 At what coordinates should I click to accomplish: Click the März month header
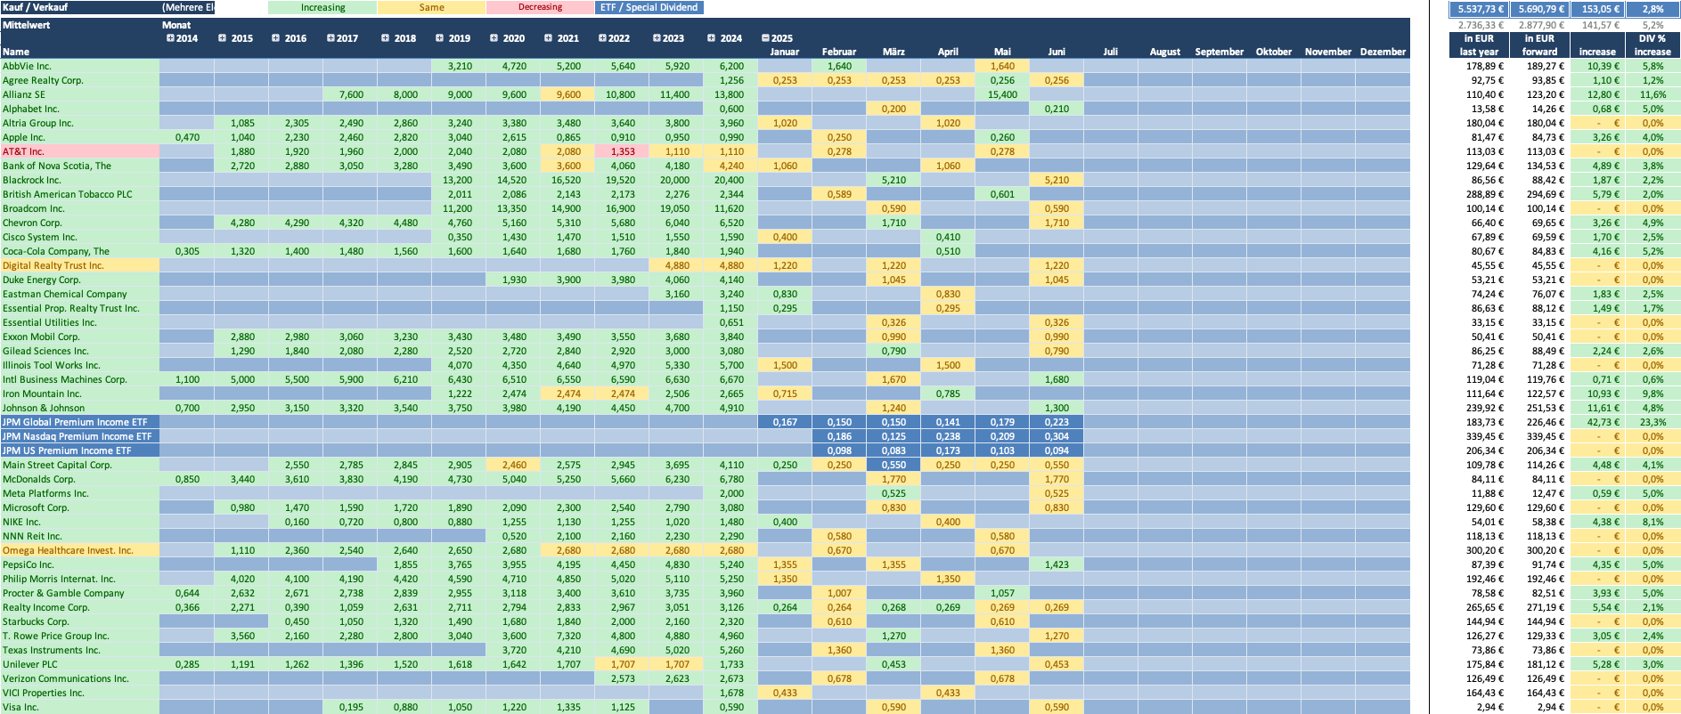894,52
